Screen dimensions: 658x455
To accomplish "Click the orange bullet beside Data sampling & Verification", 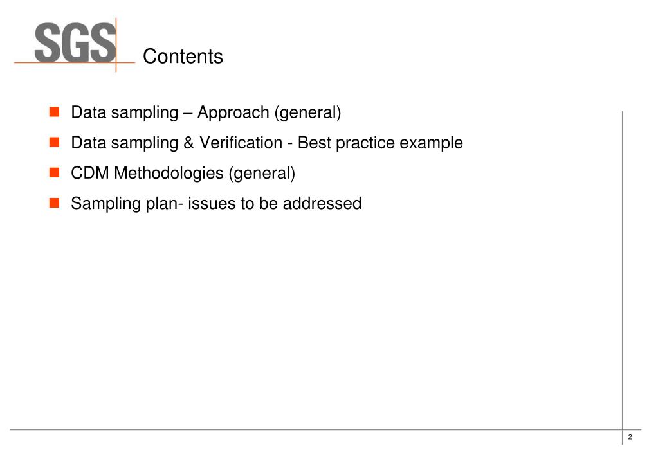I will pos(54,142).
